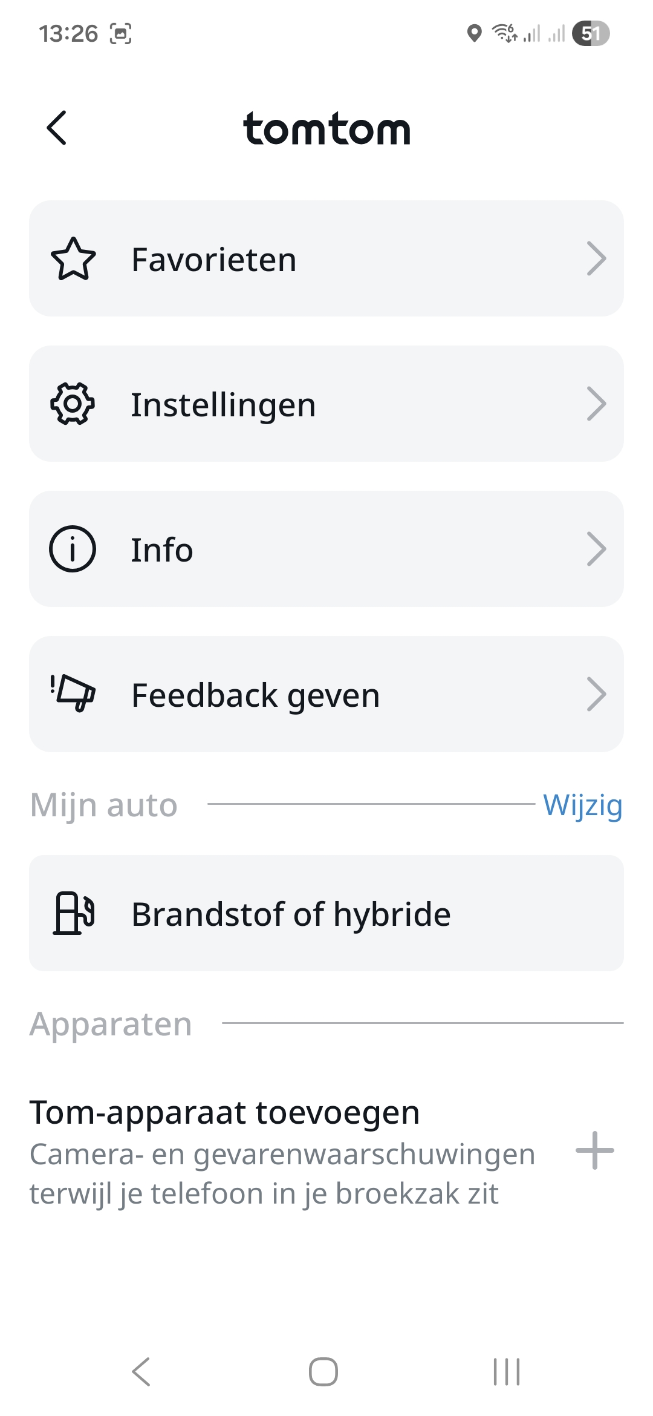Screen dimensions: 653x1416
Task: Select Brandstof of hybride car type
Action: tap(326, 913)
